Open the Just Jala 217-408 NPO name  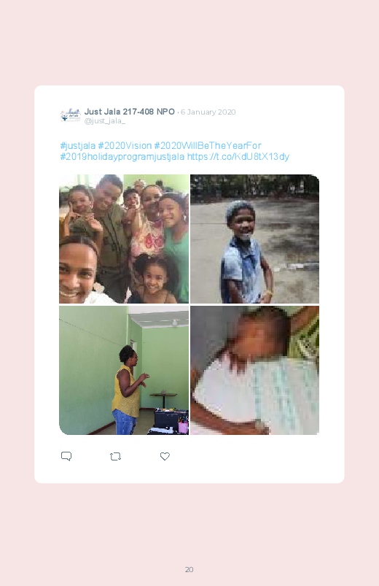point(129,112)
